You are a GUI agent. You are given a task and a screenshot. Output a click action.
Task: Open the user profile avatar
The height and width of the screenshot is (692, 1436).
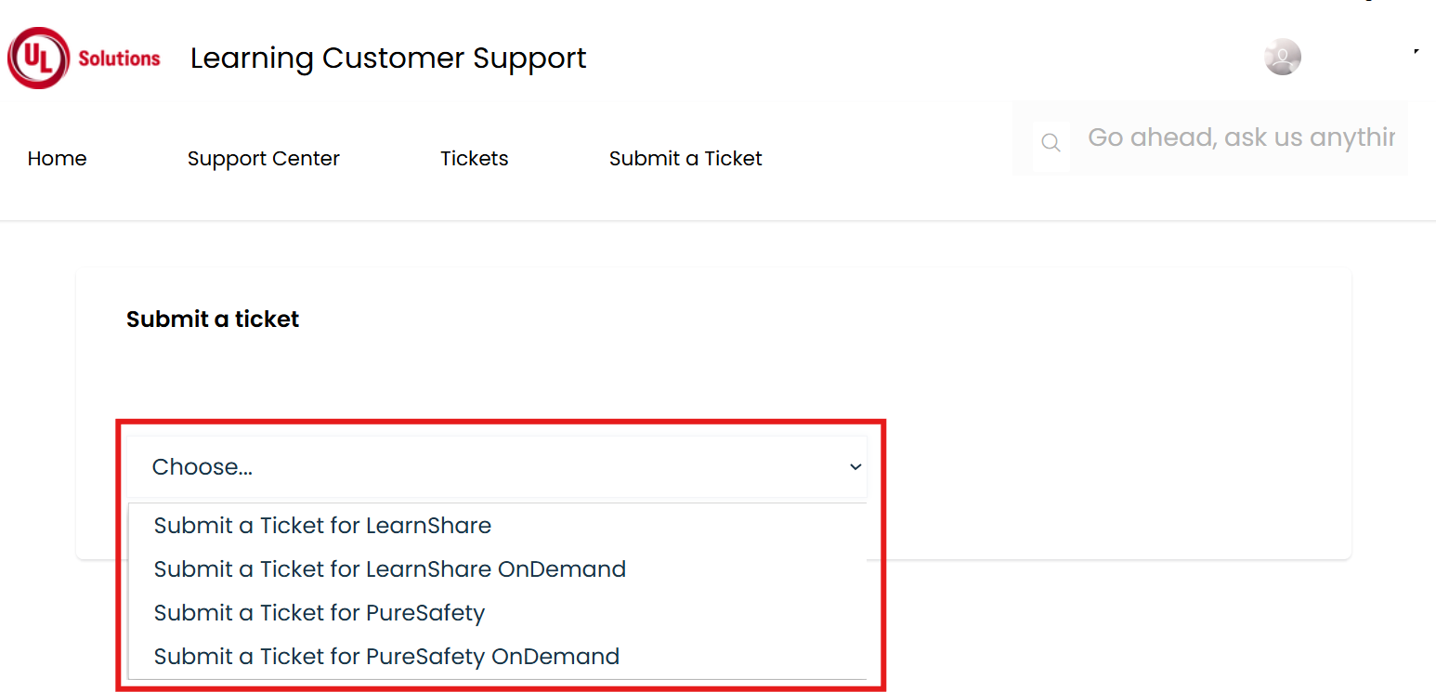point(1282,57)
